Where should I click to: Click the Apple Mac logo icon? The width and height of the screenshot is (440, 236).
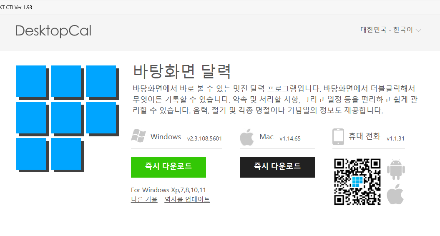[x=246, y=137]
